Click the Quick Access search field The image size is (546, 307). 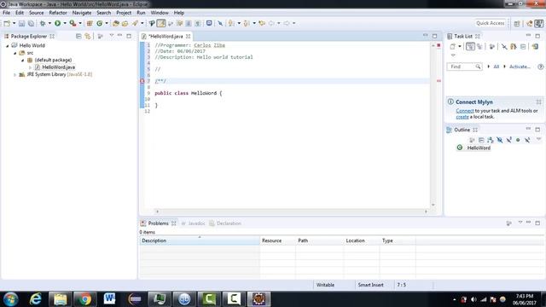[491, 23]
